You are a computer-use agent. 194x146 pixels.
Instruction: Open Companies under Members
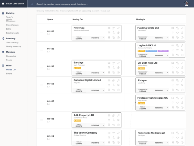11,56
